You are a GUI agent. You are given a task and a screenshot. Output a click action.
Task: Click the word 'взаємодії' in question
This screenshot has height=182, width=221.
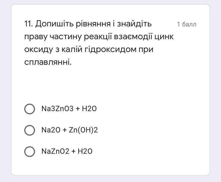[133, 37]
